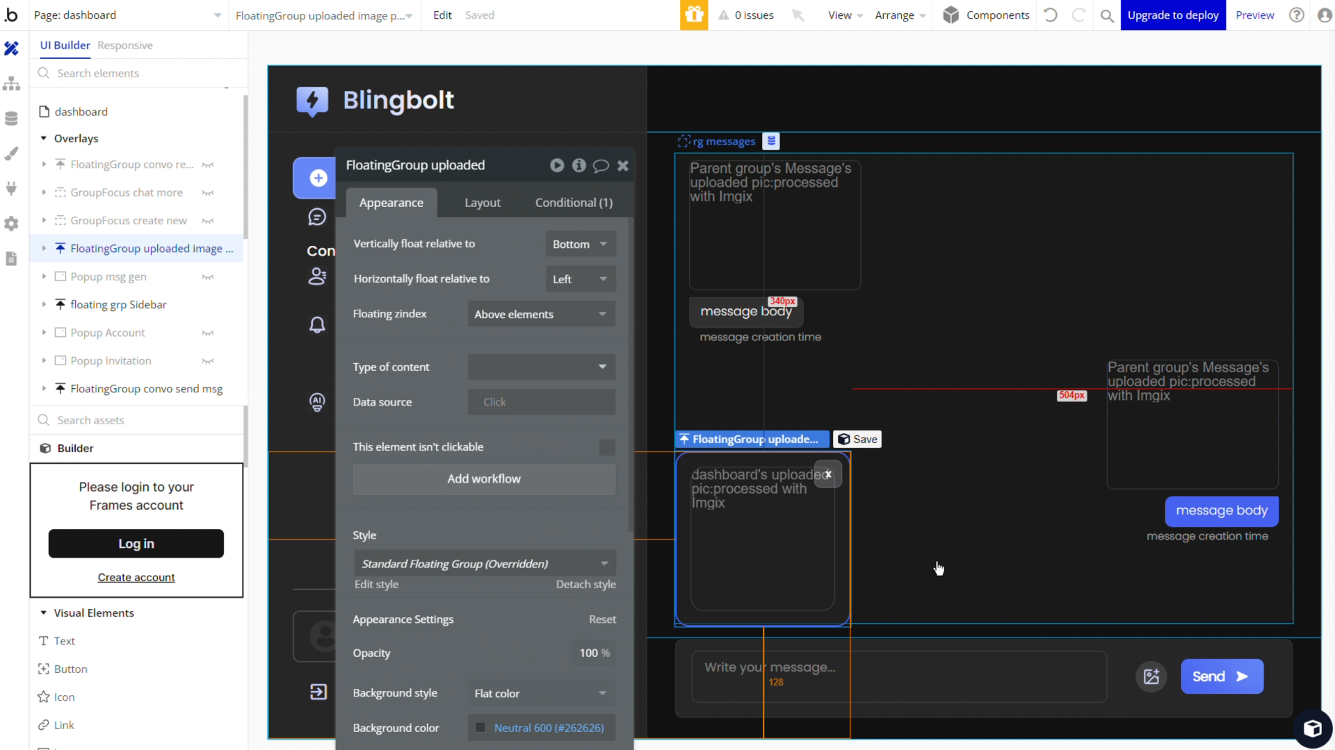
Task: Open the Data tab database icon
Action: pyautogui.click(x=11, y=119)
